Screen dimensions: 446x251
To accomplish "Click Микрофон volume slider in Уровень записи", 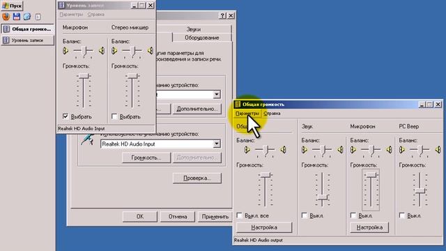I will click(84, 76).
